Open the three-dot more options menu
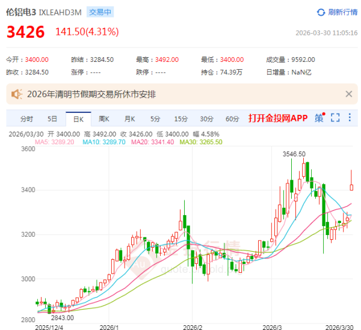The image size is (361, 330). tap(350, 117)
